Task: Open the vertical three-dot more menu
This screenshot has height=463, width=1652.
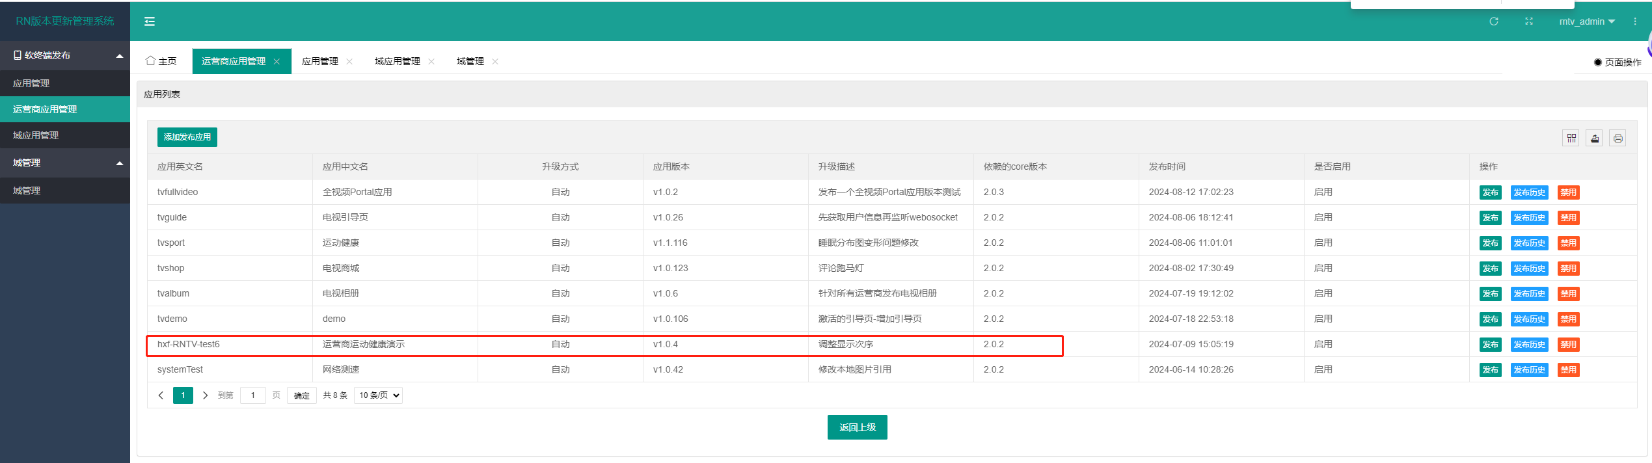Action: 1635,21
